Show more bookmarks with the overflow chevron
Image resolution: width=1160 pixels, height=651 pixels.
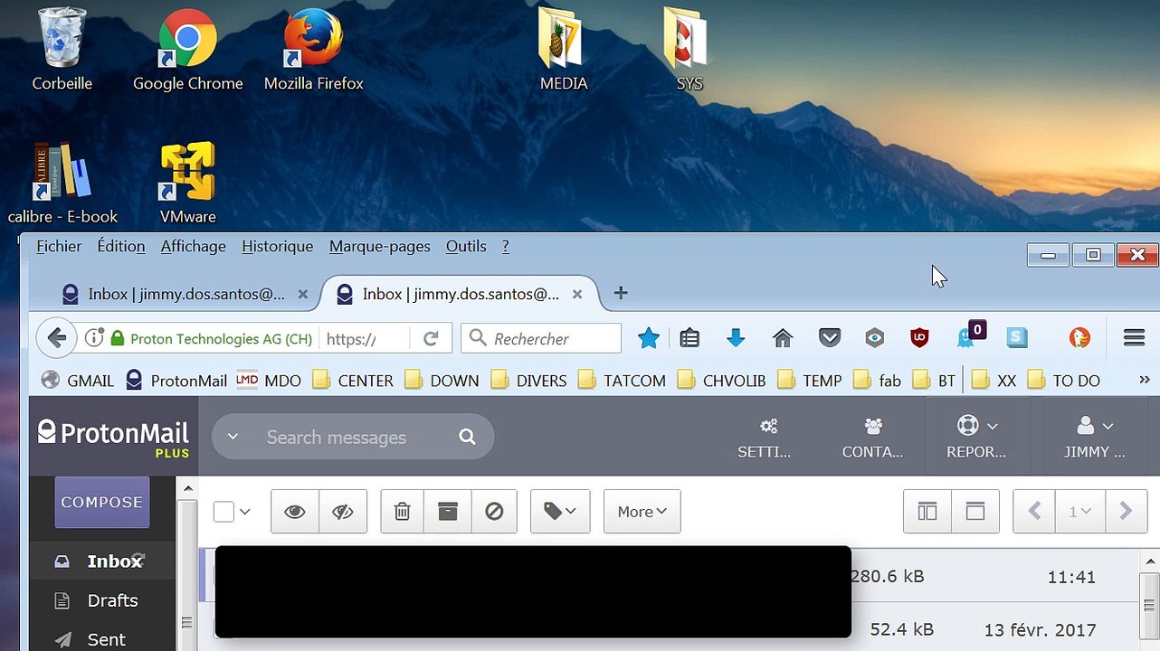click(1145, 380)
